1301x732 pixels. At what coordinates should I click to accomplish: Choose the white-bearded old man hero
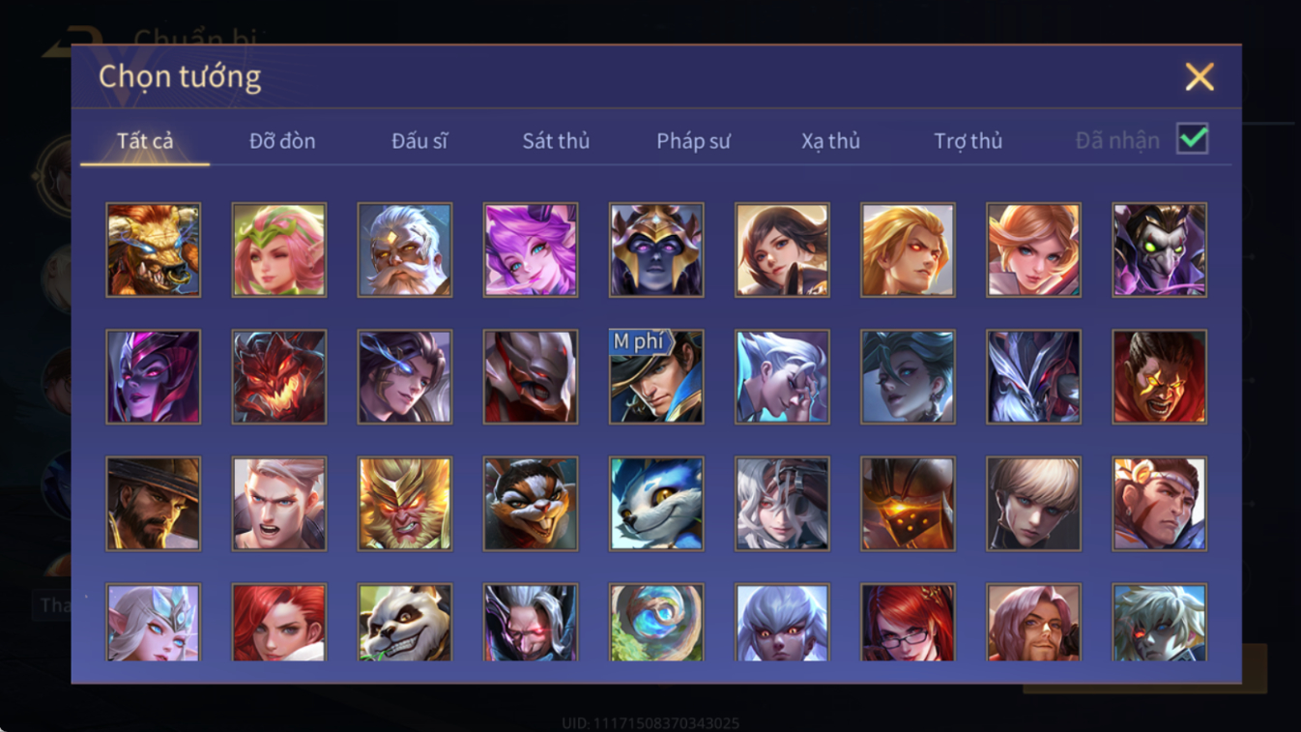coord(405,249)
